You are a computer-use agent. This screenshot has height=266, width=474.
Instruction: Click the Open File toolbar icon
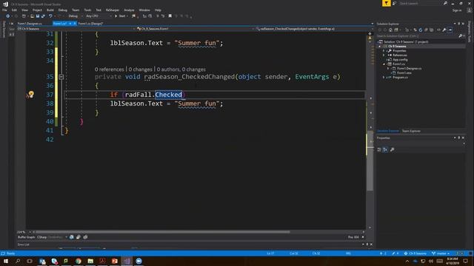point(32,16)
